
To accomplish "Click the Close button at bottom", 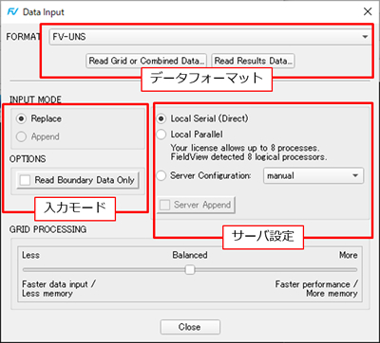I will pos(190,327).
